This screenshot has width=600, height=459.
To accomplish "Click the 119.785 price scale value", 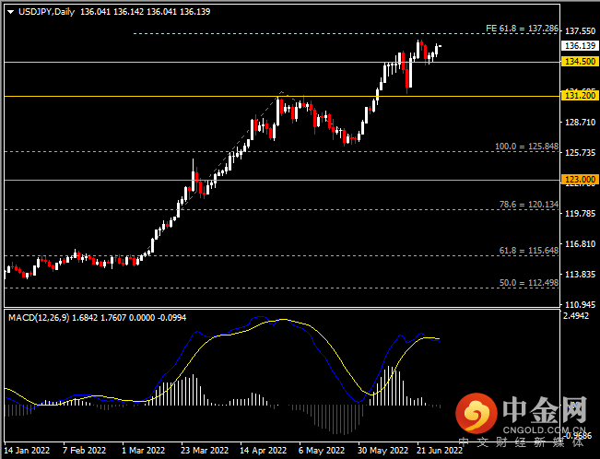I will 580,213.
